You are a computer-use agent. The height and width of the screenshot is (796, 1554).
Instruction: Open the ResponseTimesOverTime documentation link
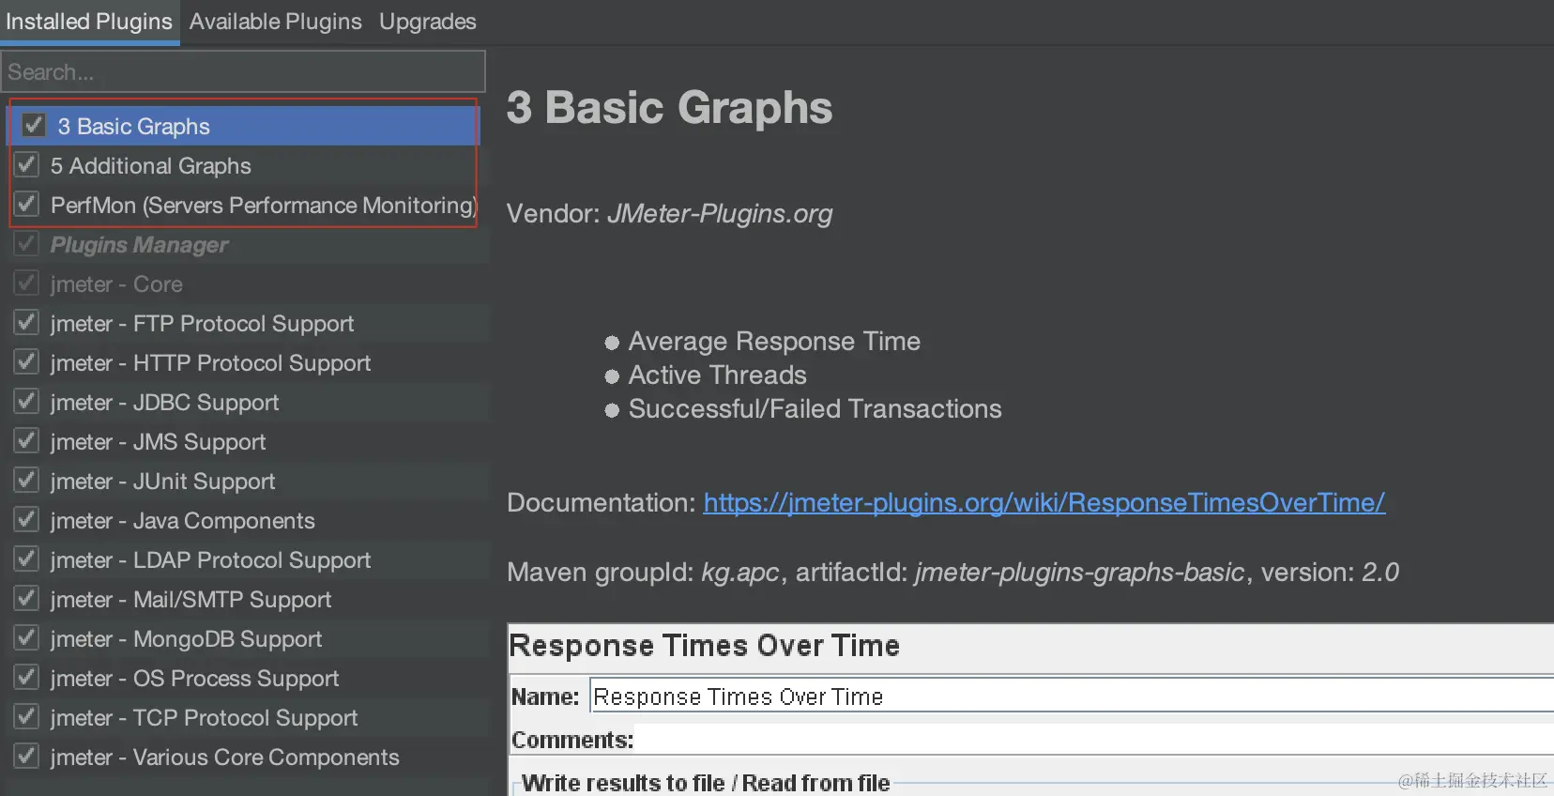pyautogui.click(x=1044, y=503)
